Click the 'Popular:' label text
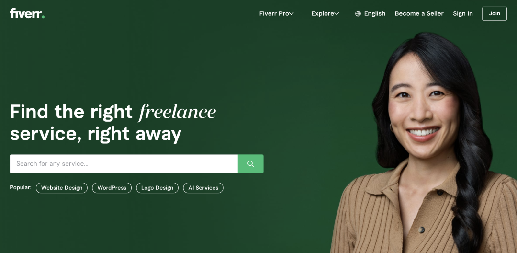517x253 pixels. pos(21,187)
